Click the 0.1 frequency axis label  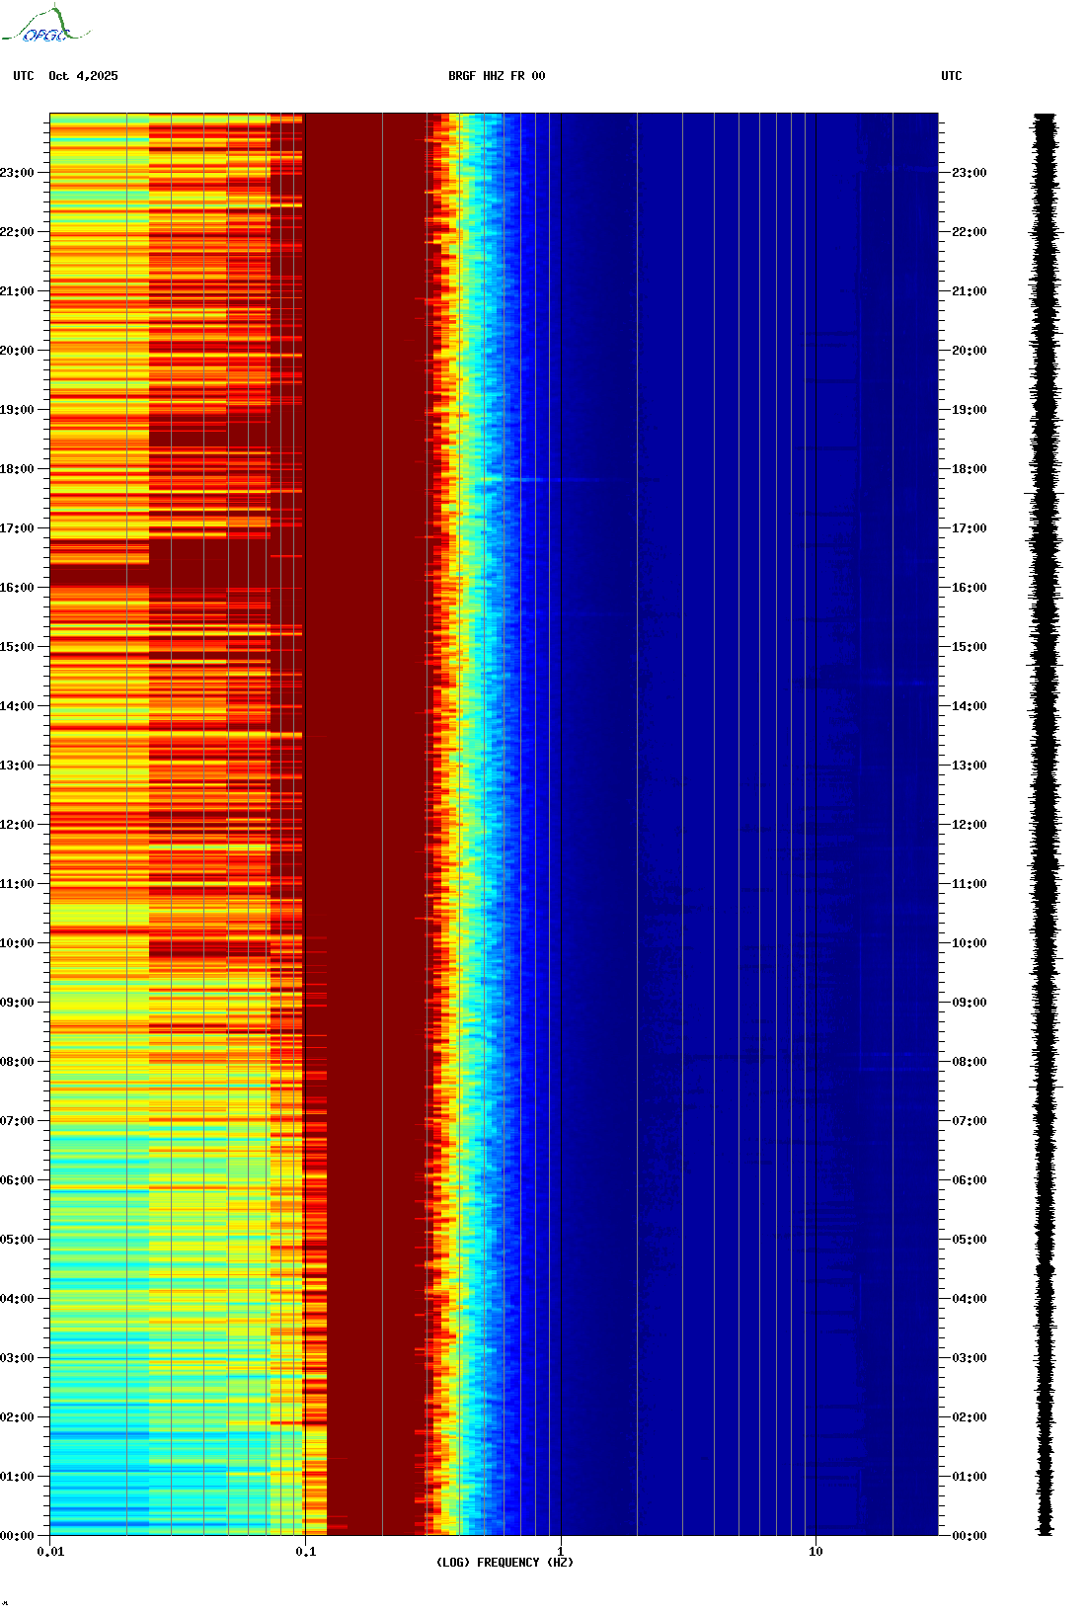[x=306, y=1552]
